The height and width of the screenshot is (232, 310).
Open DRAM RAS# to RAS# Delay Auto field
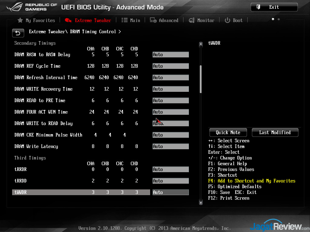(x=170, y=55)
